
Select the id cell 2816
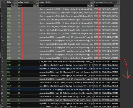pyautogui.click(x=12, y=9)
